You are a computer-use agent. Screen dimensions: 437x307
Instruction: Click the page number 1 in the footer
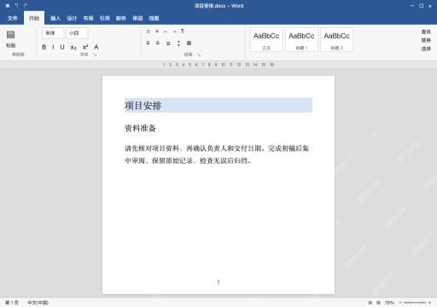[x=218, y=281]
